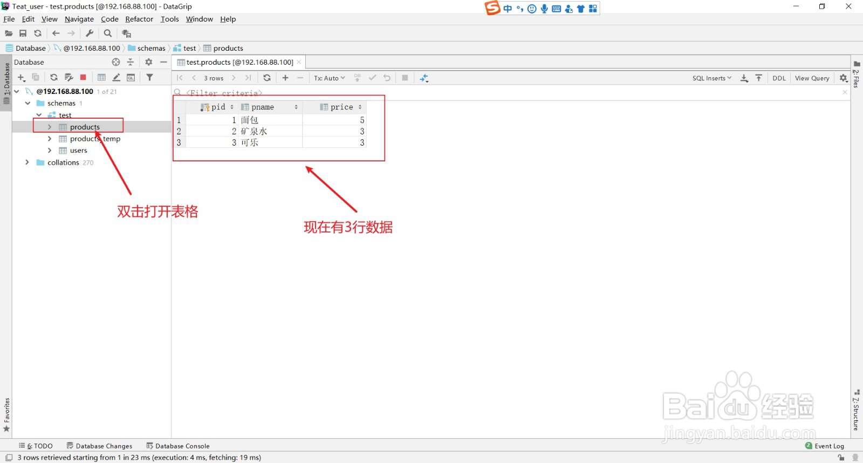
Task: Refresh the database tree
Action: click(54, 78)
